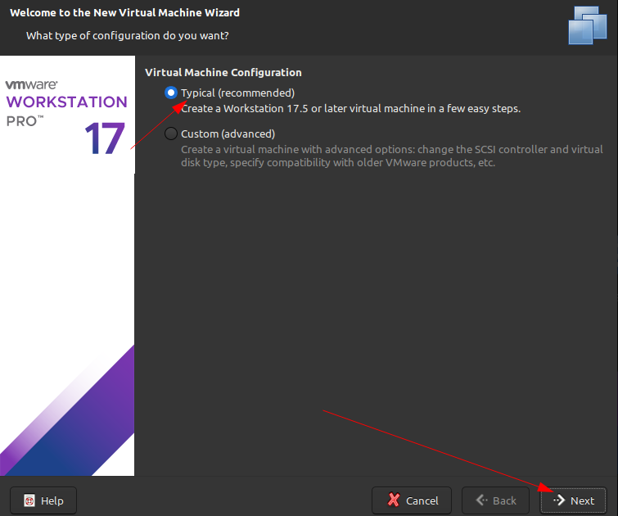
Task: Click the right arrow icon on Next
Action: coord(559,500)
